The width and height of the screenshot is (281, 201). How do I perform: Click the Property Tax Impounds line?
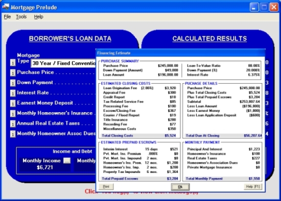(x=140, y=172)
